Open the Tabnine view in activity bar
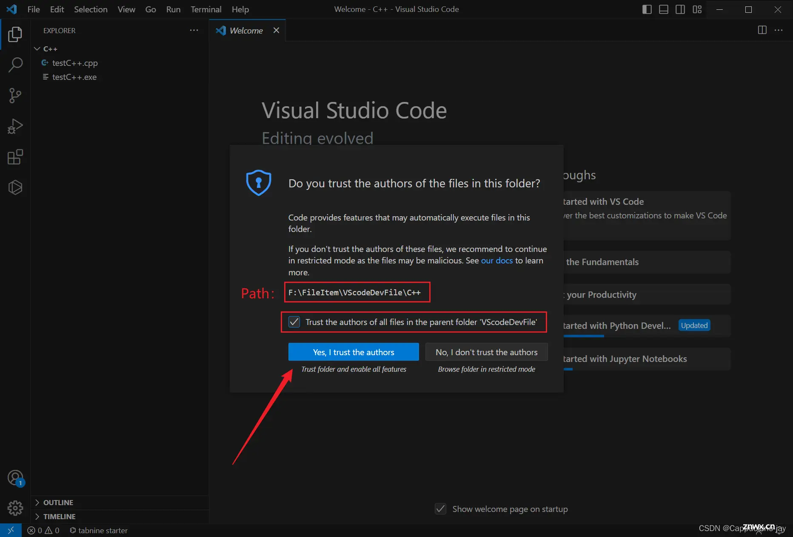Image resolution: width=793 pixels, height=537 pixels. point(15,187)
